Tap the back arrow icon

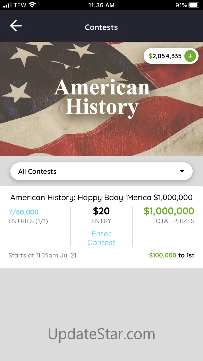pos(16,26)
